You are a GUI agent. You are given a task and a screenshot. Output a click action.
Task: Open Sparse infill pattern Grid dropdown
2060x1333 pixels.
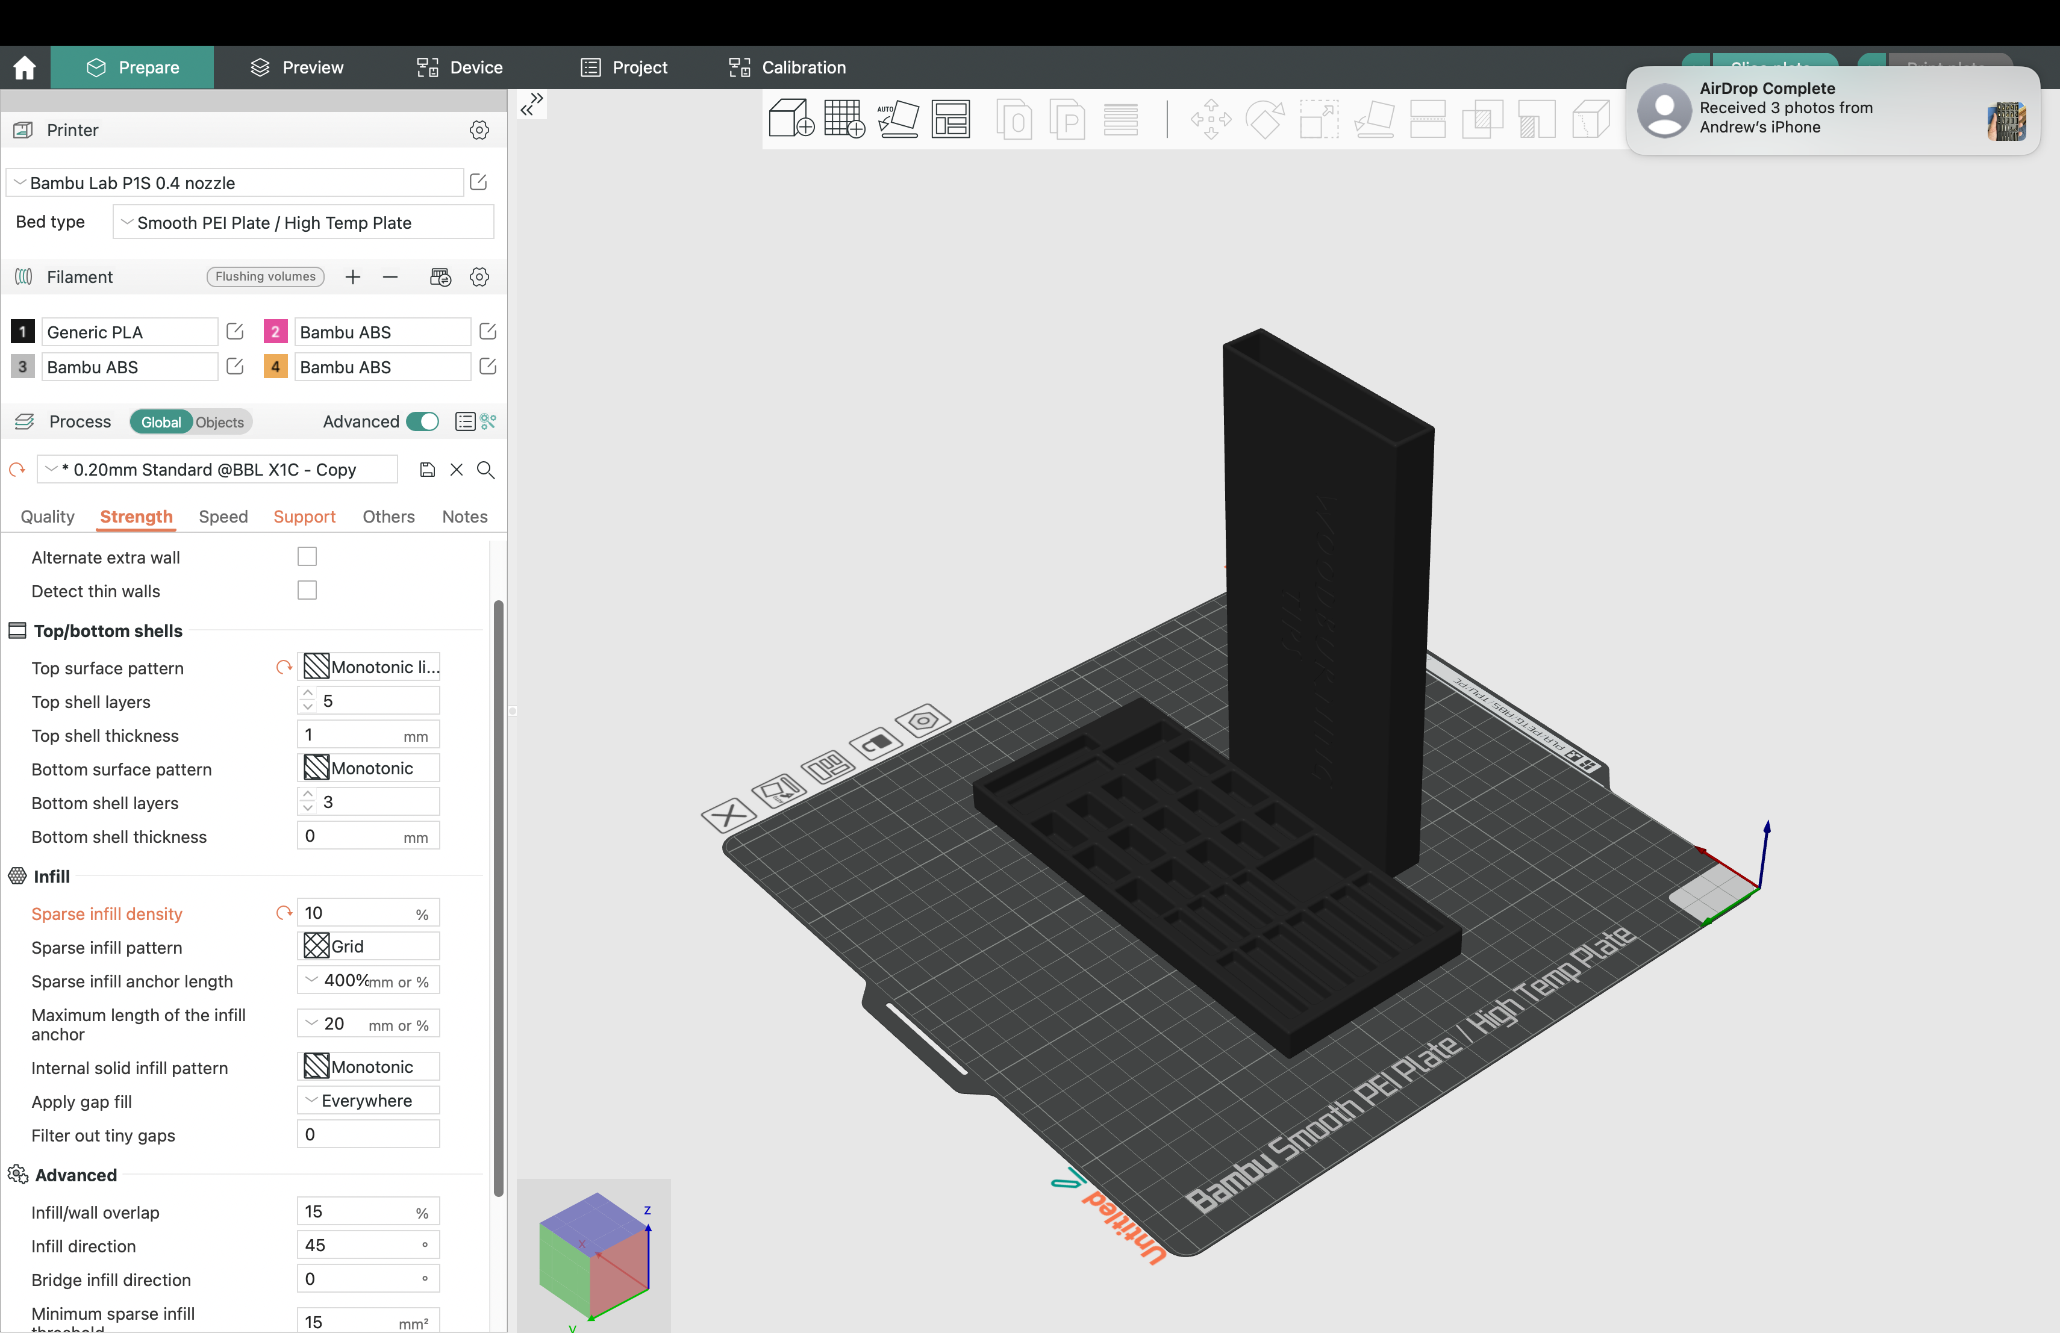point(368,945)
